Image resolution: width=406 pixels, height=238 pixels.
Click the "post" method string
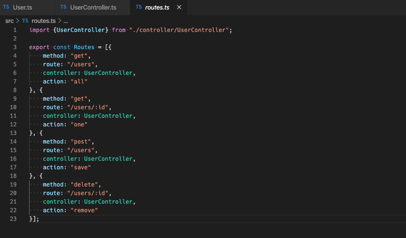(x=81, y=142)
